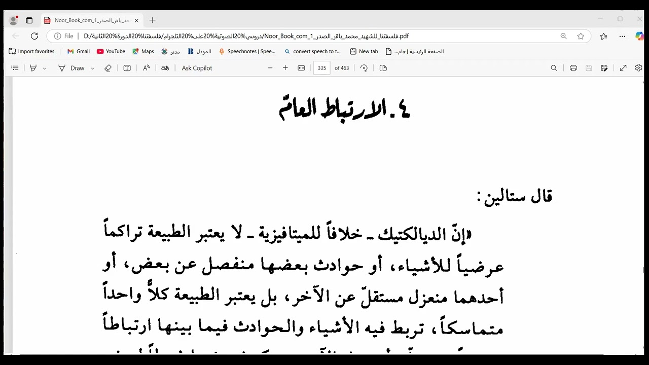Toggle fit to width
The width and height of the screenshot is (649, 365).
pos(301,68)
